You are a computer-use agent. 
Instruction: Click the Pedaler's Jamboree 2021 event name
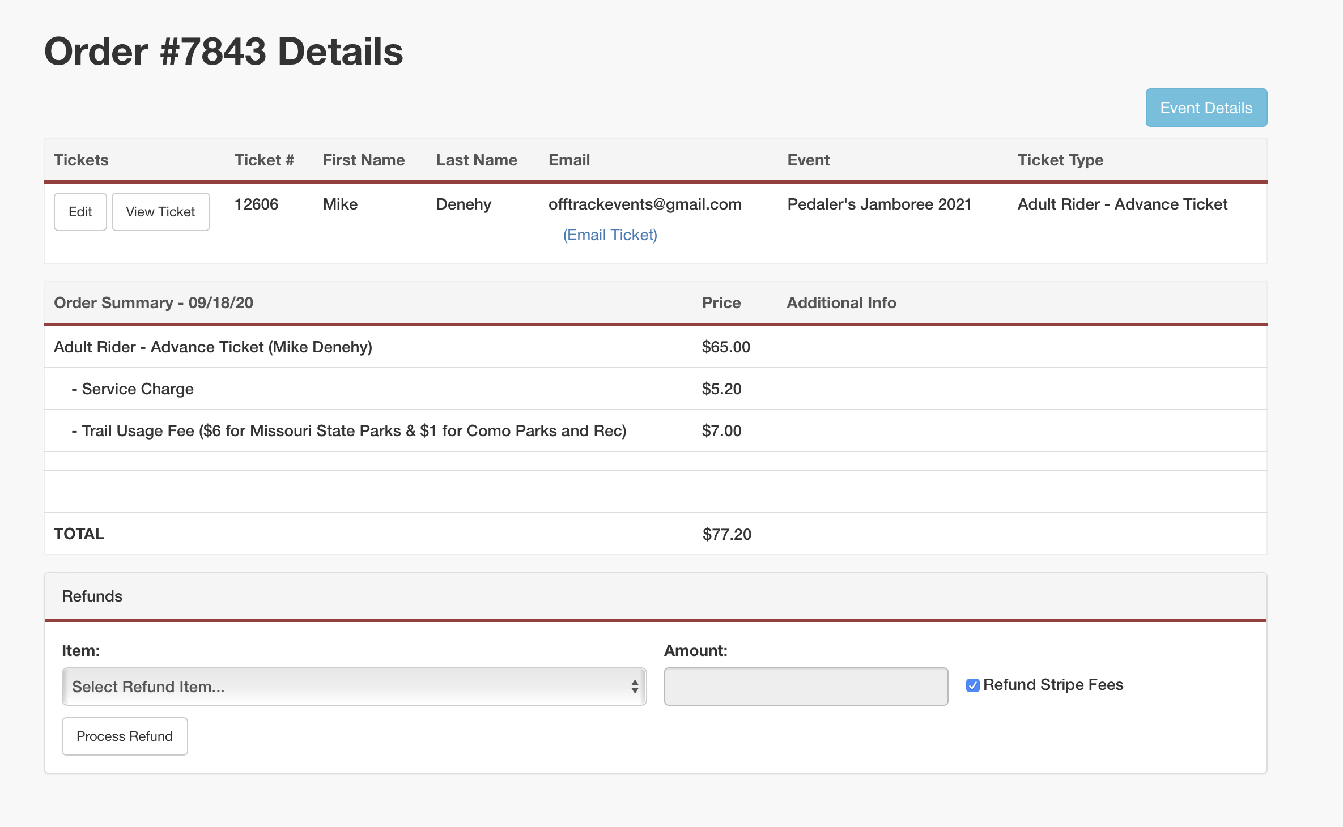coord(879,204)
